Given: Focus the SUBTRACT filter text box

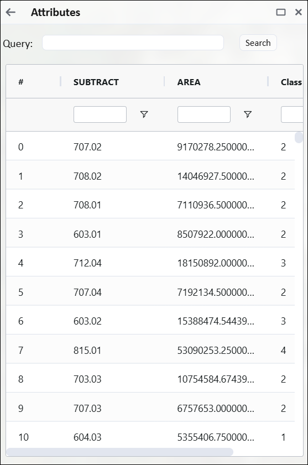Looking at the screenshot, I should (x=100, y=114).
